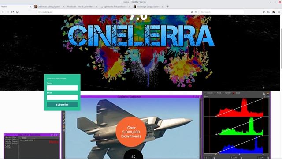Switch to the Flowblade tab

pos(82,7)
